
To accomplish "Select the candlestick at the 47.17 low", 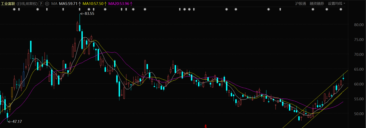I will click(x=7, y=115).
